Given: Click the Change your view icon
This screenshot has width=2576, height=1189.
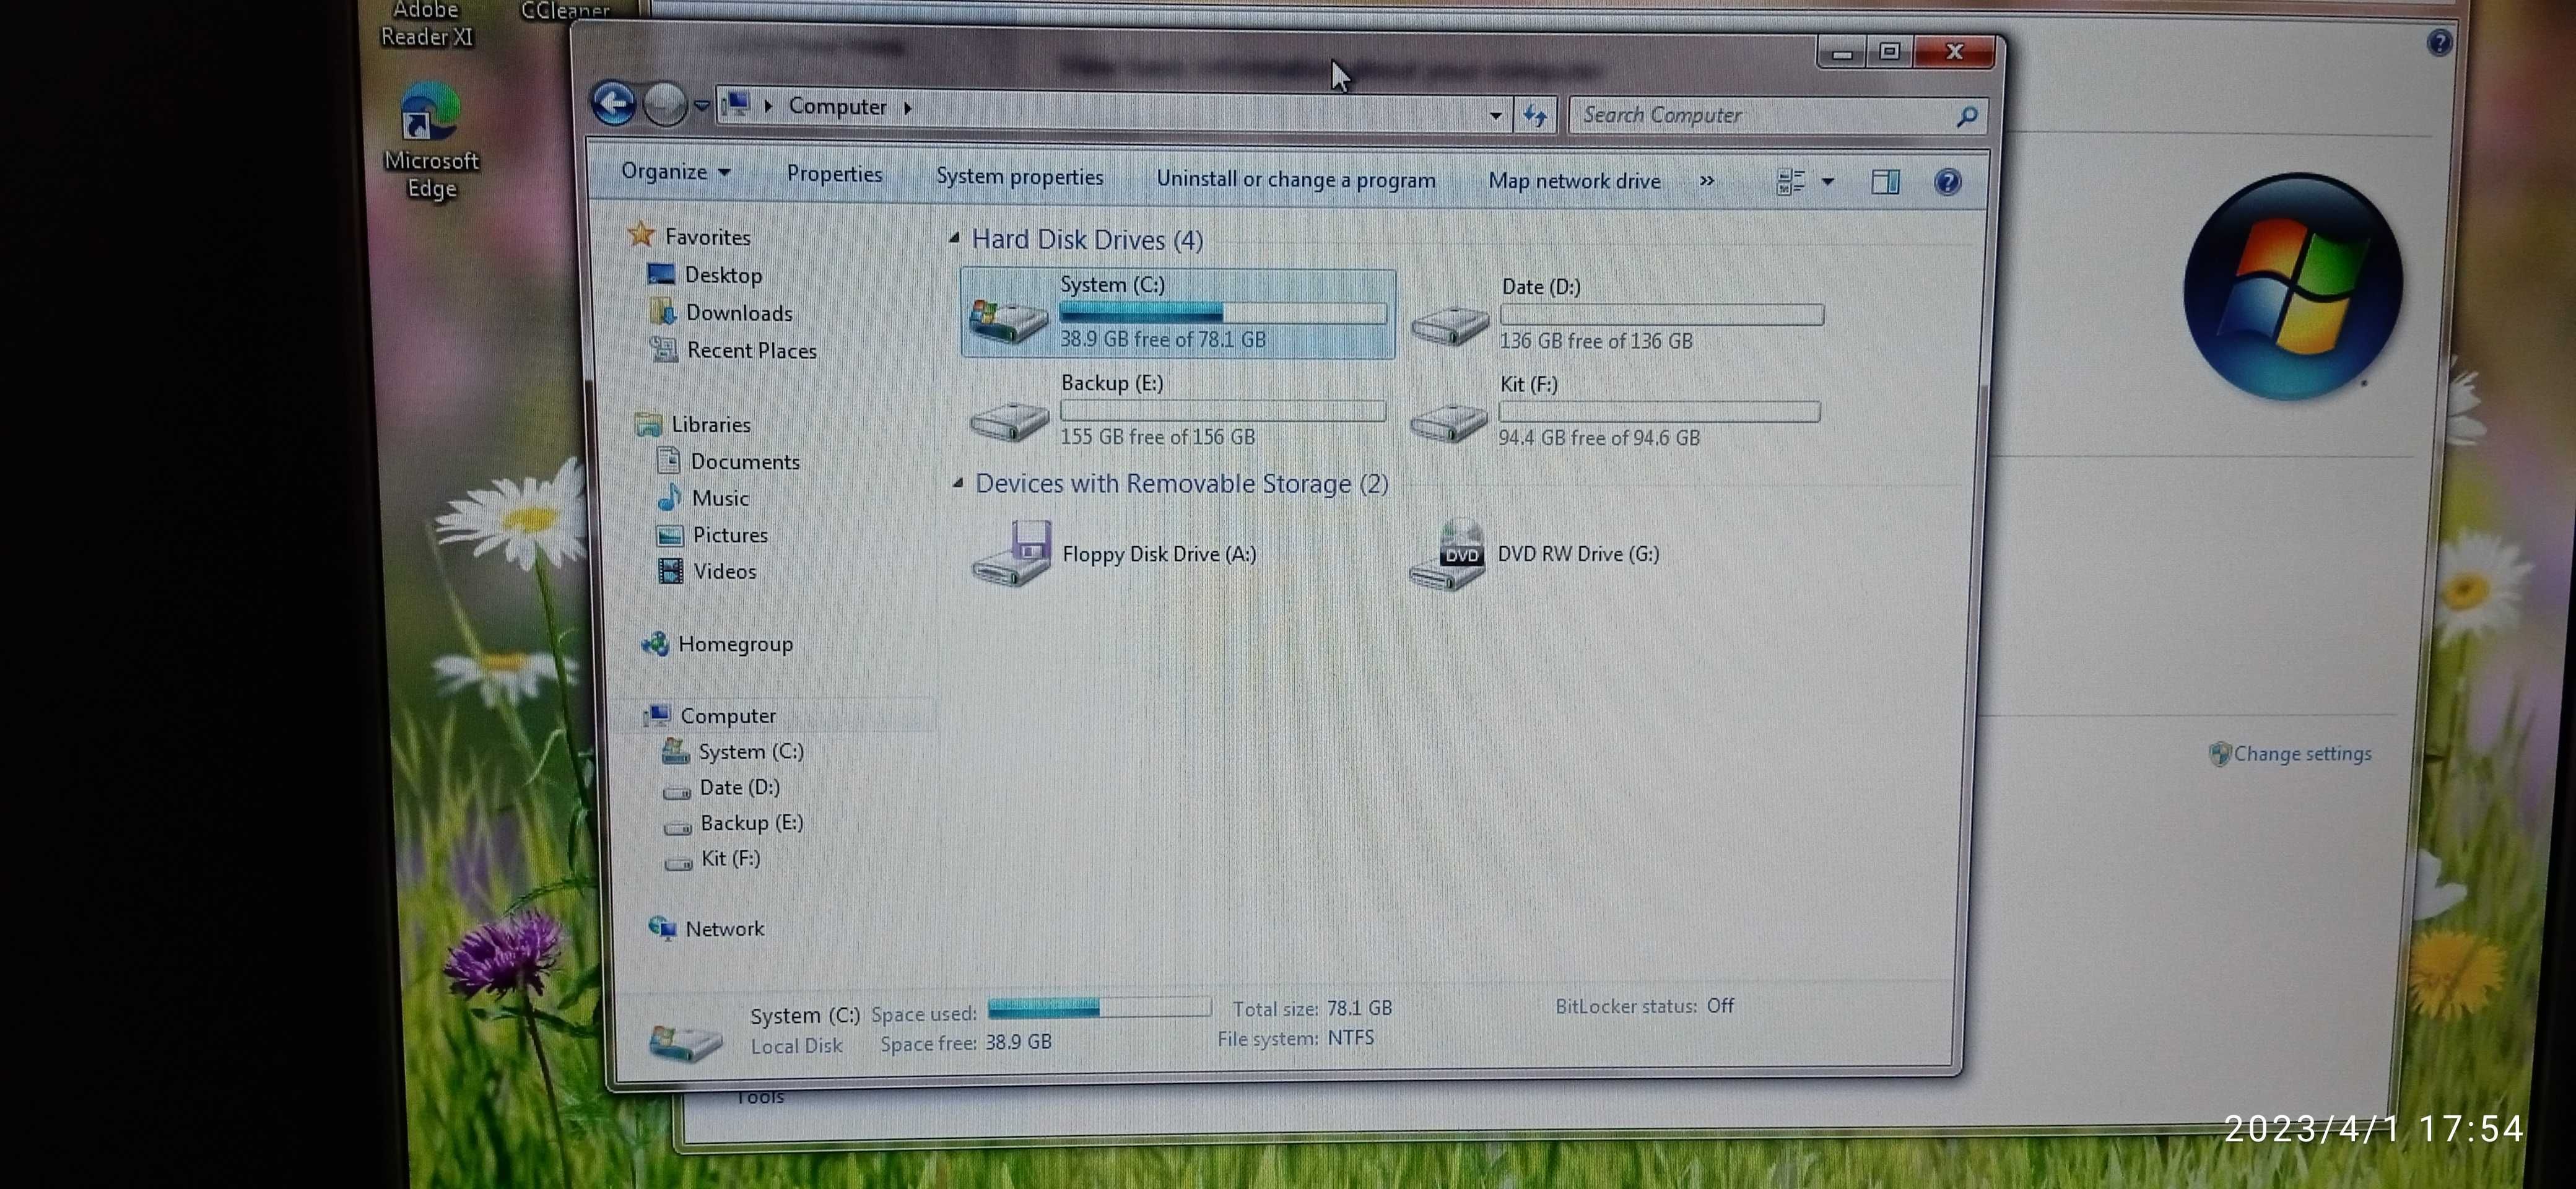Looking at the screenshot, I should click(x=1790, y=182).
